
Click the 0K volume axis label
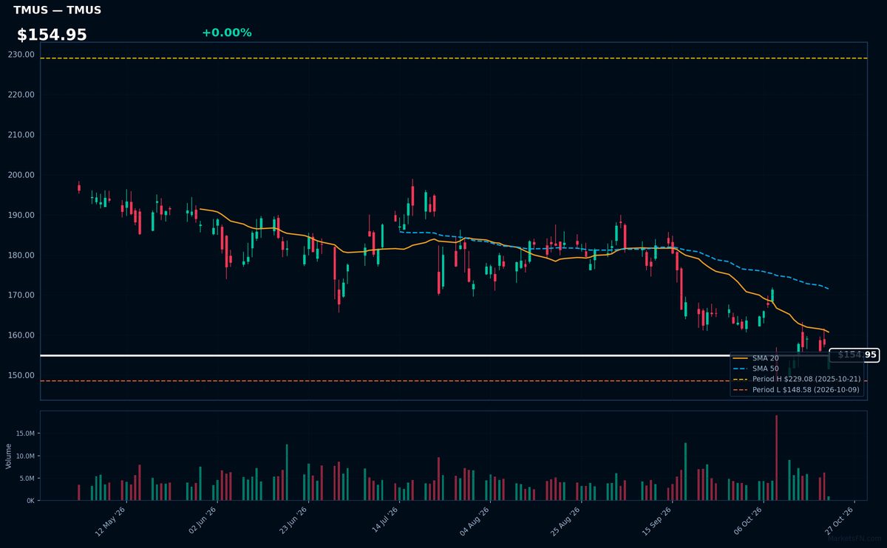30,501
